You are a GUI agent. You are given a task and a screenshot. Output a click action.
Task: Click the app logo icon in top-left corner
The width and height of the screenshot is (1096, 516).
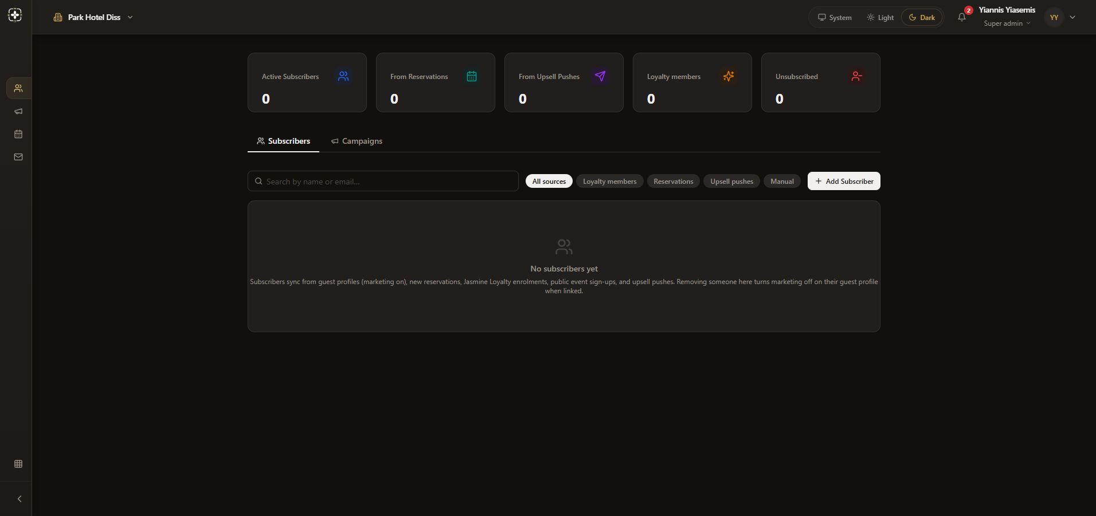(x=15, y=15)
